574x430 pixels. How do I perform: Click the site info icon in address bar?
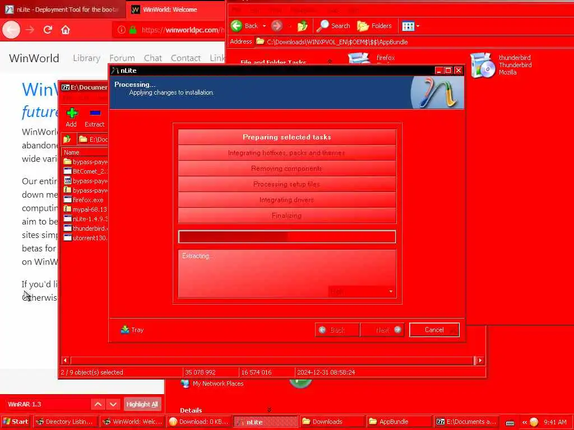[122, 30]
